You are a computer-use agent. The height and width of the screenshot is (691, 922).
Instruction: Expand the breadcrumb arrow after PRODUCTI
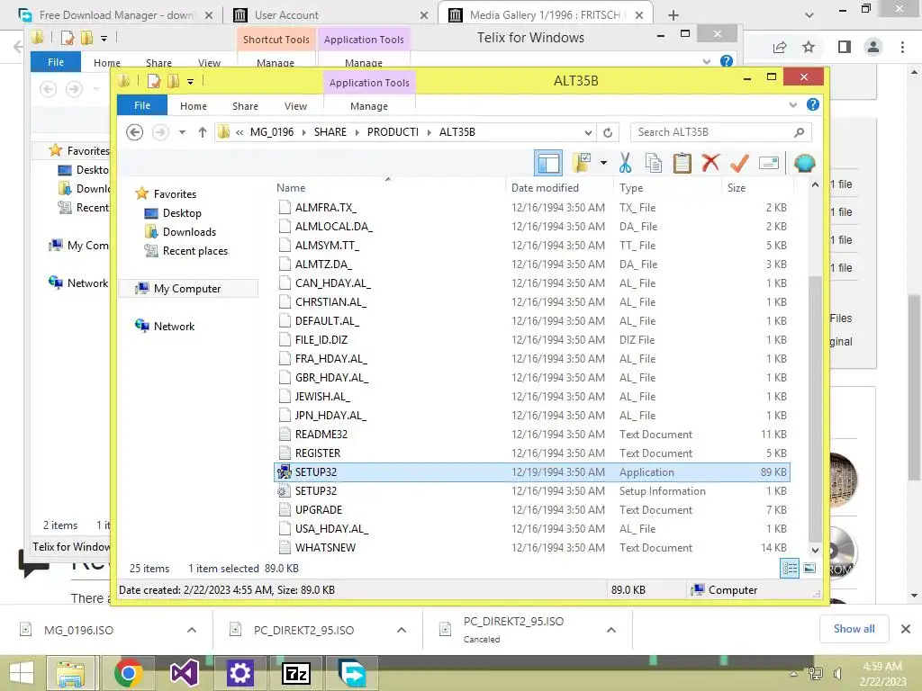point(429,132)
